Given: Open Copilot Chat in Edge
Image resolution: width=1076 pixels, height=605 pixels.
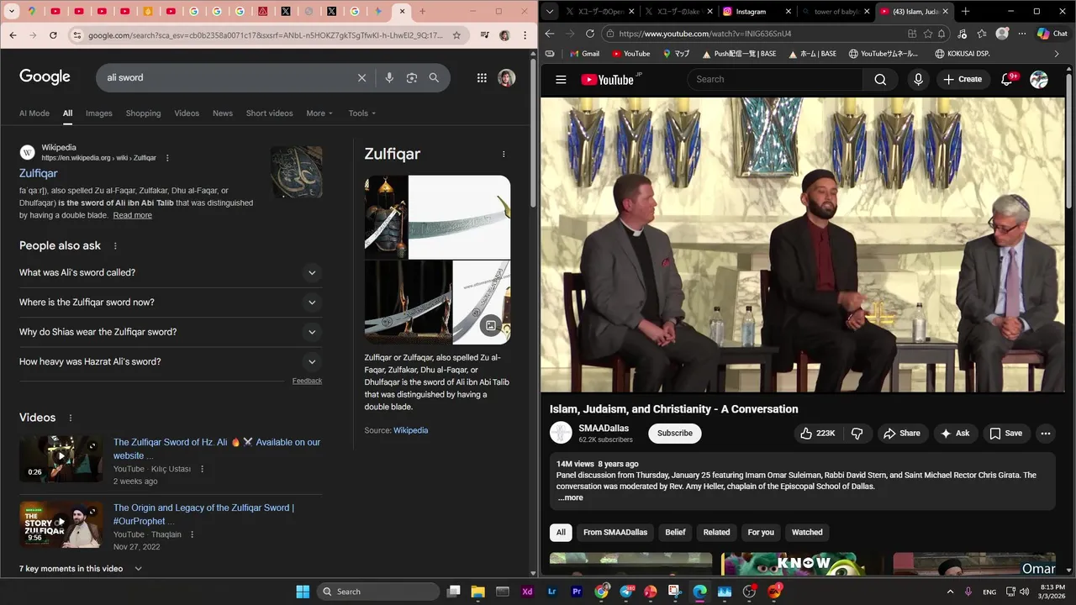Looking at the screenshot, I should 1052,34.
